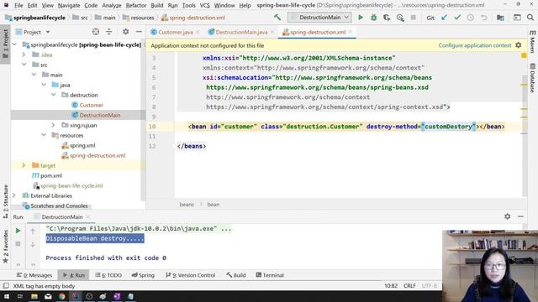
Task: Click the bean breadcrumb in editor
Action: pyautogui.click(x=213, y=205)
